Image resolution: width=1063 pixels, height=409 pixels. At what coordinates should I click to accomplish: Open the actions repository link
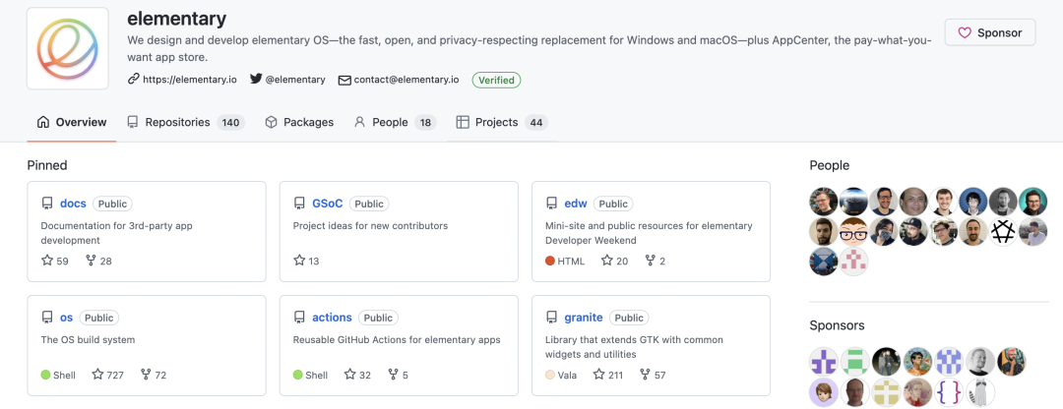pos(332,318)
